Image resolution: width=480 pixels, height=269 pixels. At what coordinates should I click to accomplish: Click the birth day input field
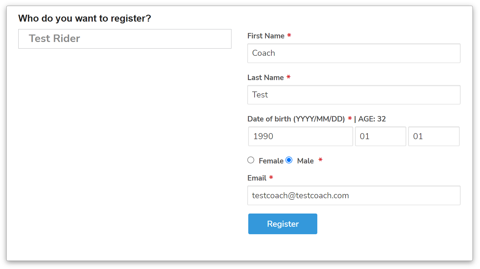pyautogui.click(x=433, y=136)
